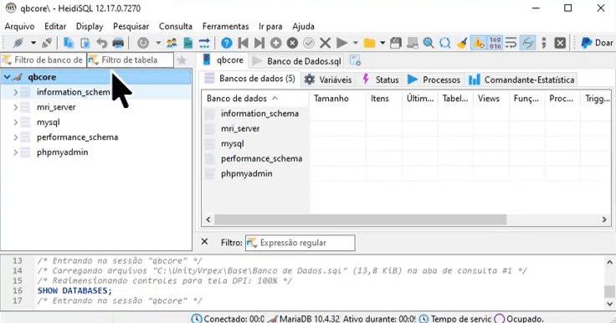Click the Undo arrow icon
Screen dimensions: 616x323
pos(102,43)
